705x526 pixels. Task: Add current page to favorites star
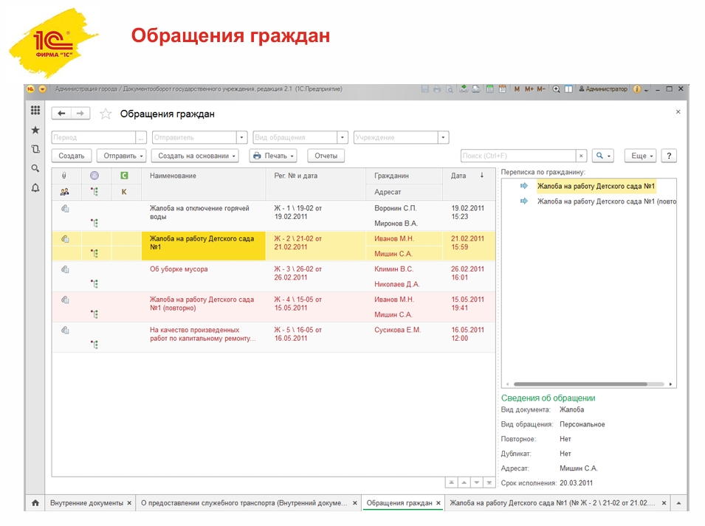[x=106, y=114]
